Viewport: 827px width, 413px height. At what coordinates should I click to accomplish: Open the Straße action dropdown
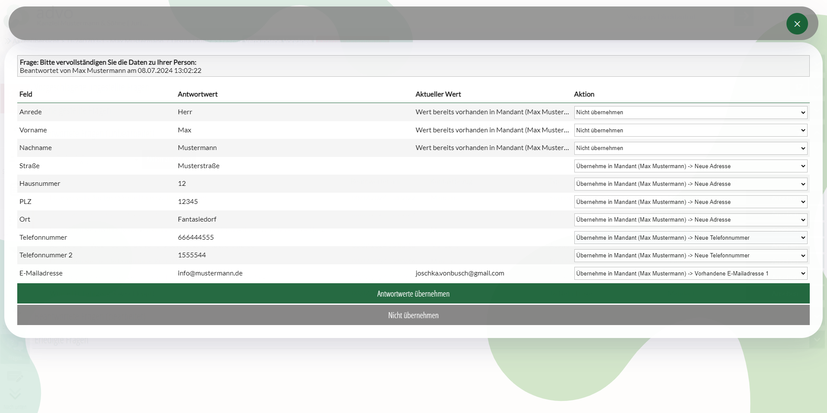pyautogui.click(x=690, y=166)
